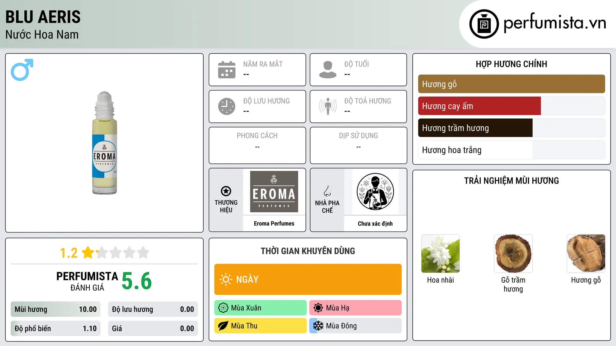616x346 pixels.
Task: Click the leaf icon for Mùa Thu
Action: (223, 326)
